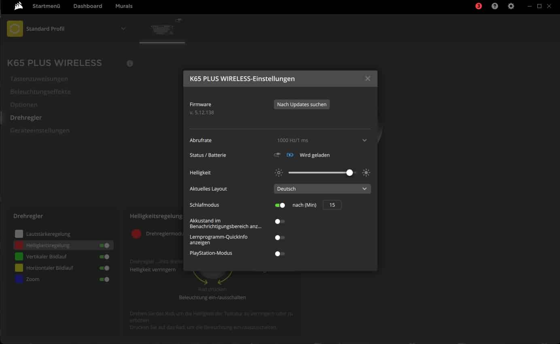This screenshot has width=560, height=344.
Task: Switch to the Dashboard tab
Action: pos(88,6)
